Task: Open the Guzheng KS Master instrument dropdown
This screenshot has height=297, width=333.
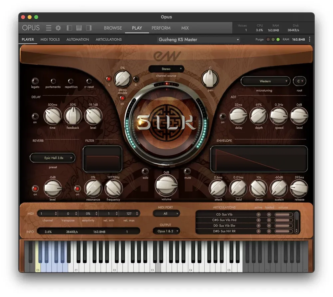Action: (x=198, y=40)
